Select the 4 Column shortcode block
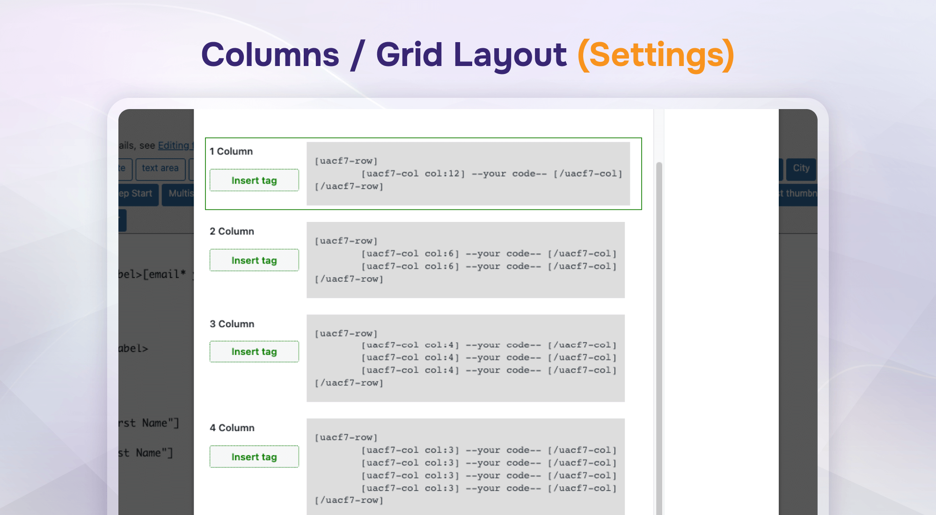Viewport: 936px width, 515px height. tap(466, 467)
